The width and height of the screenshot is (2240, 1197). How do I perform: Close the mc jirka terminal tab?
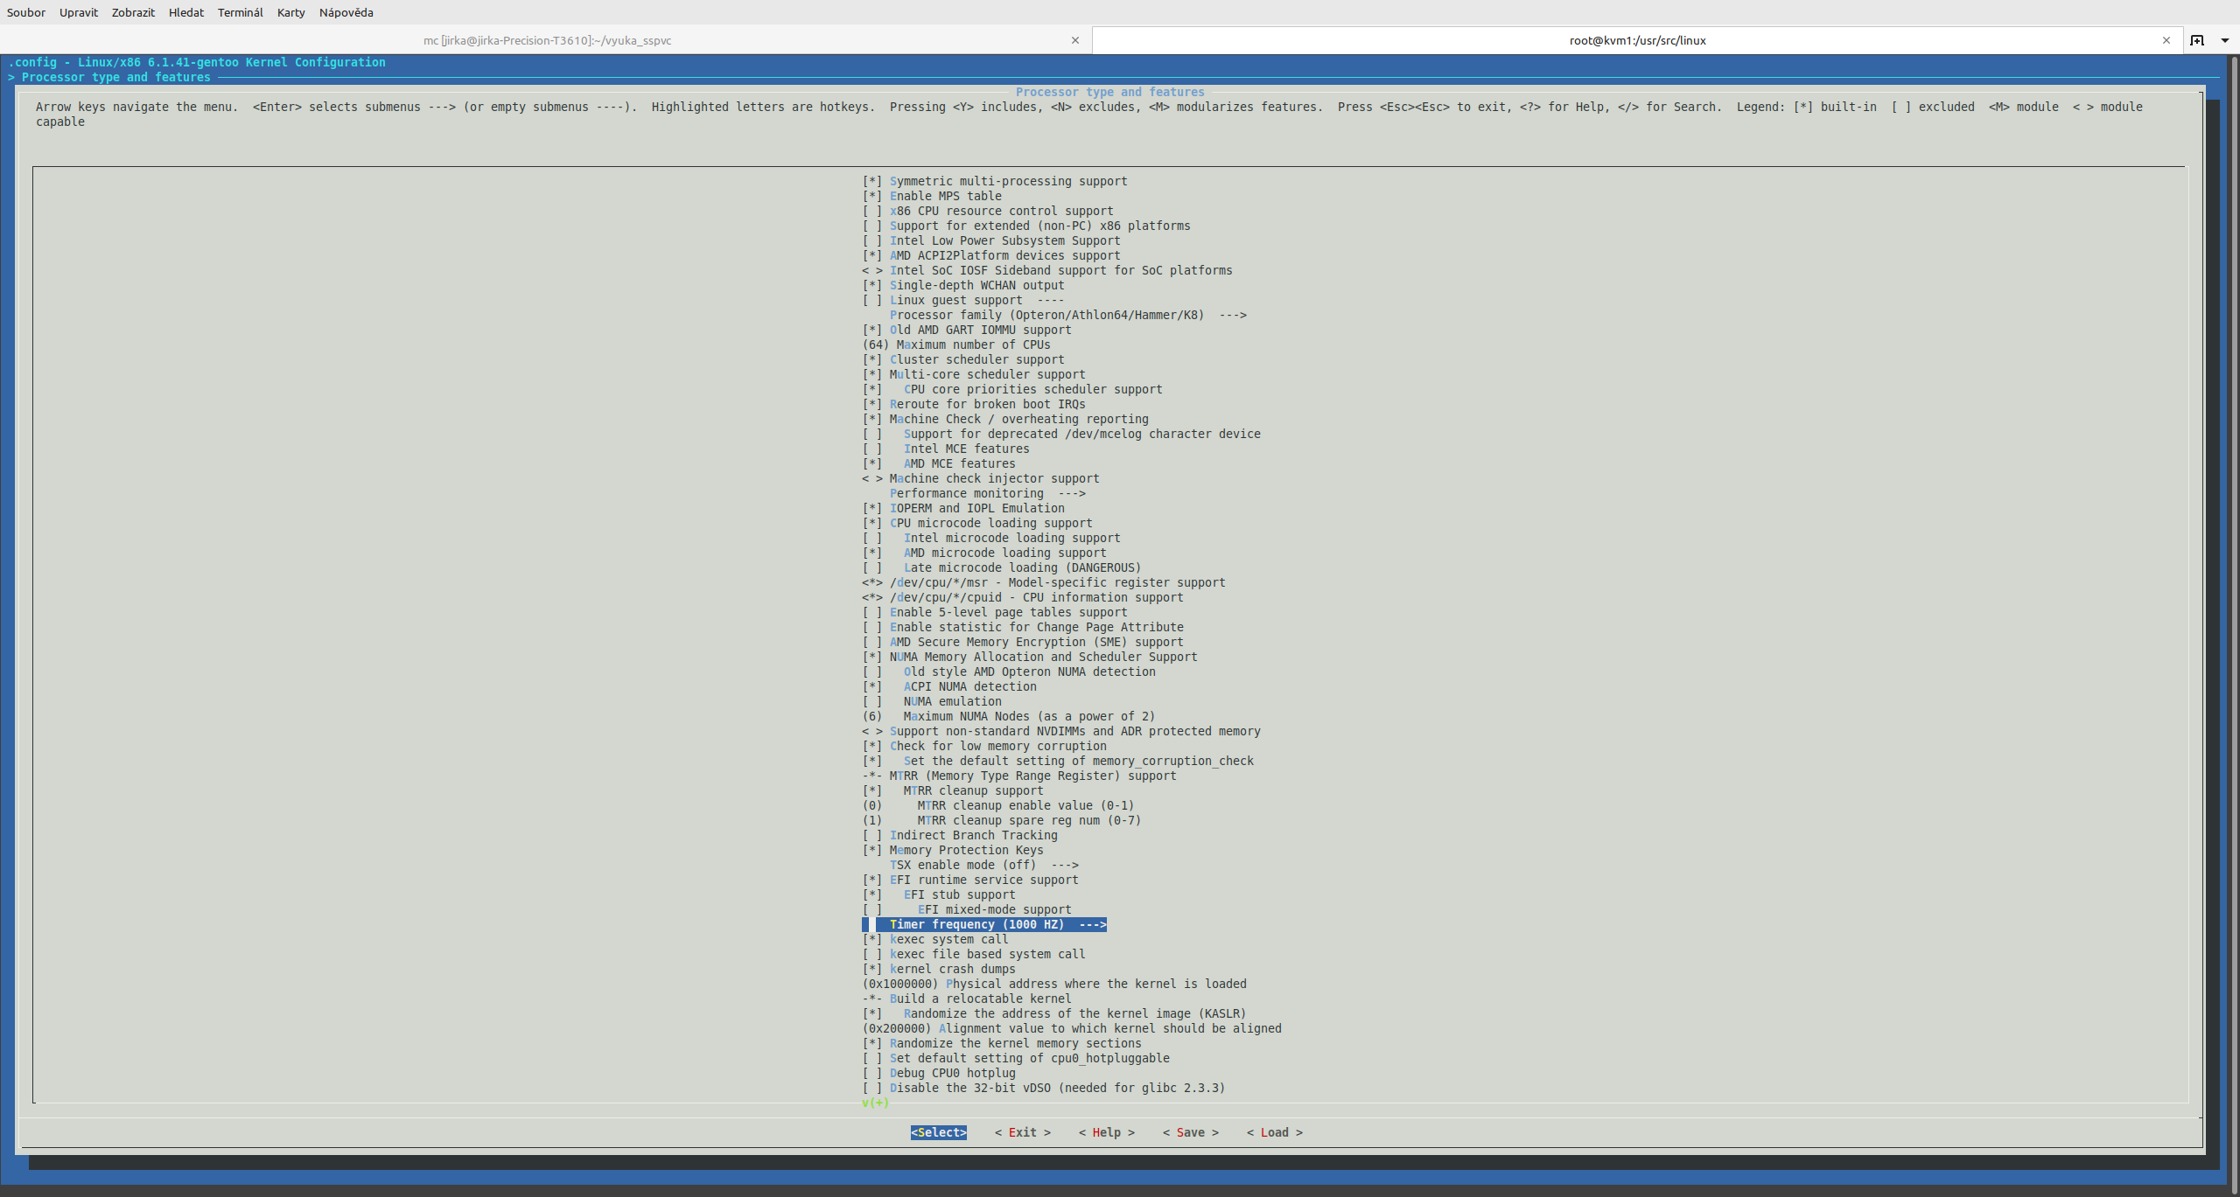point(1075,40)
